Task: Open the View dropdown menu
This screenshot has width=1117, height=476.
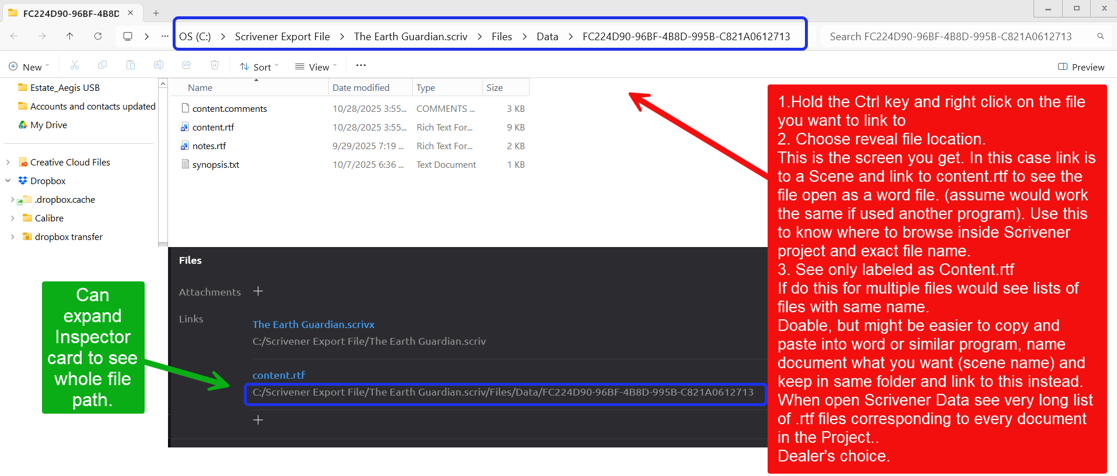Action: [x=316, y=67]
